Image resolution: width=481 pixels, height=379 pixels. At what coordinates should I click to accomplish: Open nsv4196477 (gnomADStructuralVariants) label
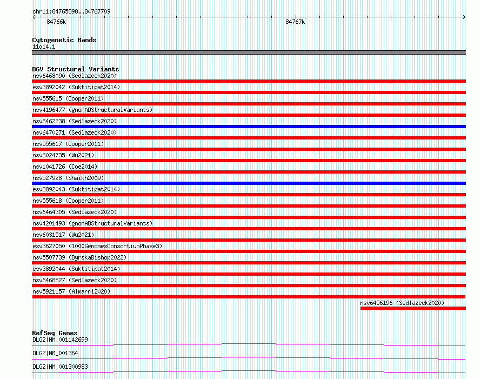coord(92,110)
